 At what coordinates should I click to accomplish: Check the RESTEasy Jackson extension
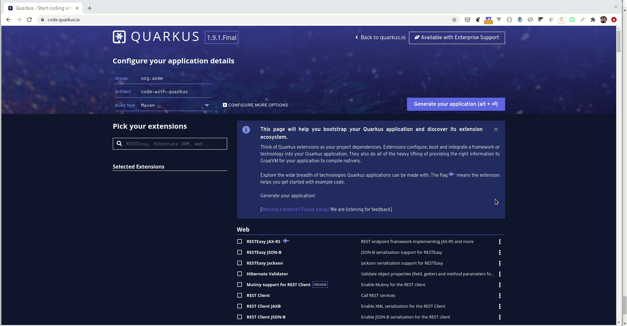click(240, 263)
